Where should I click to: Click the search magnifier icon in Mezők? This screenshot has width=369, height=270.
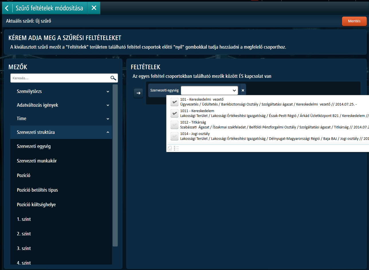(x=113, y=78)
